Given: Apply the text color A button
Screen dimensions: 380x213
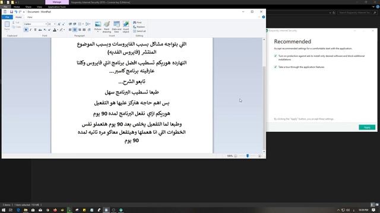Looking at the screenshot, I should click(x=55, y=30).
